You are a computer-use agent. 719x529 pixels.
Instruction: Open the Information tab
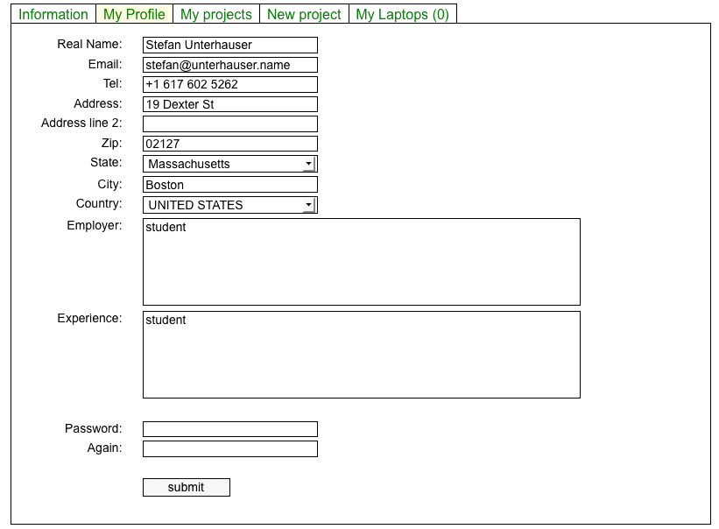coord(53,14)
